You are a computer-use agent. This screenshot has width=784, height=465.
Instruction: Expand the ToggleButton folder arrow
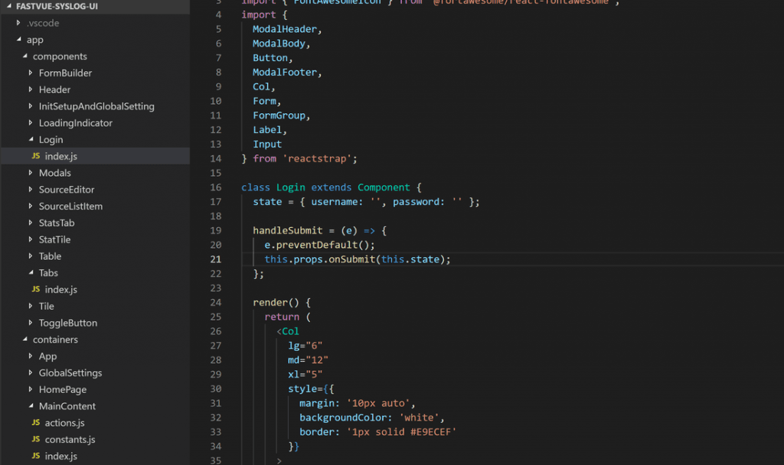click(x=31, y=323)
